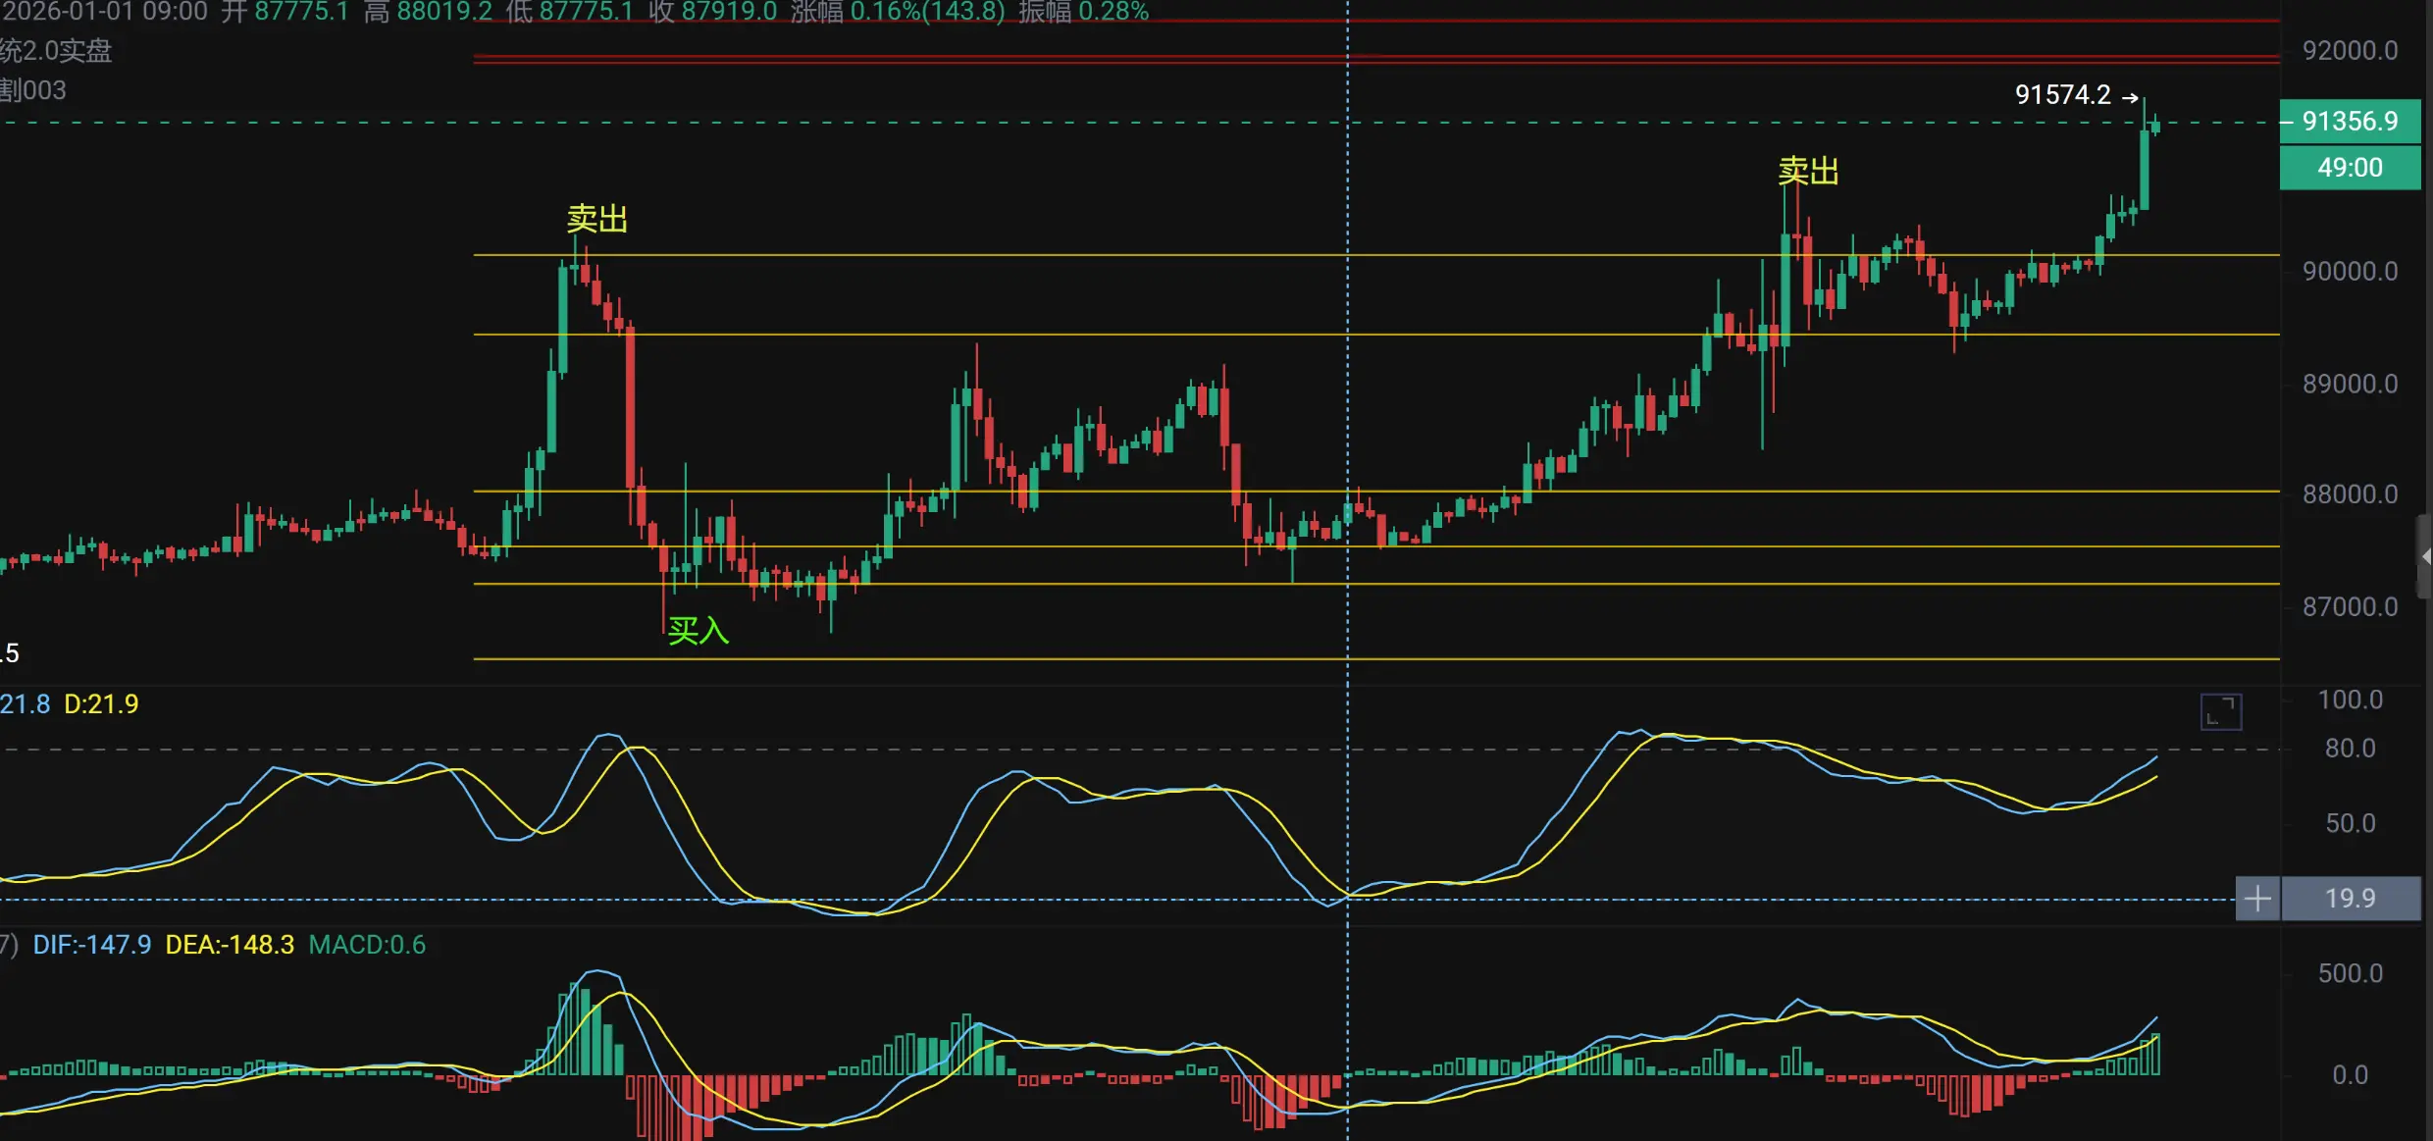This screenshot has width=2433, height=1141.
Task: Click the 19.9 crosshair value label
Action: tap(2350, 898)
